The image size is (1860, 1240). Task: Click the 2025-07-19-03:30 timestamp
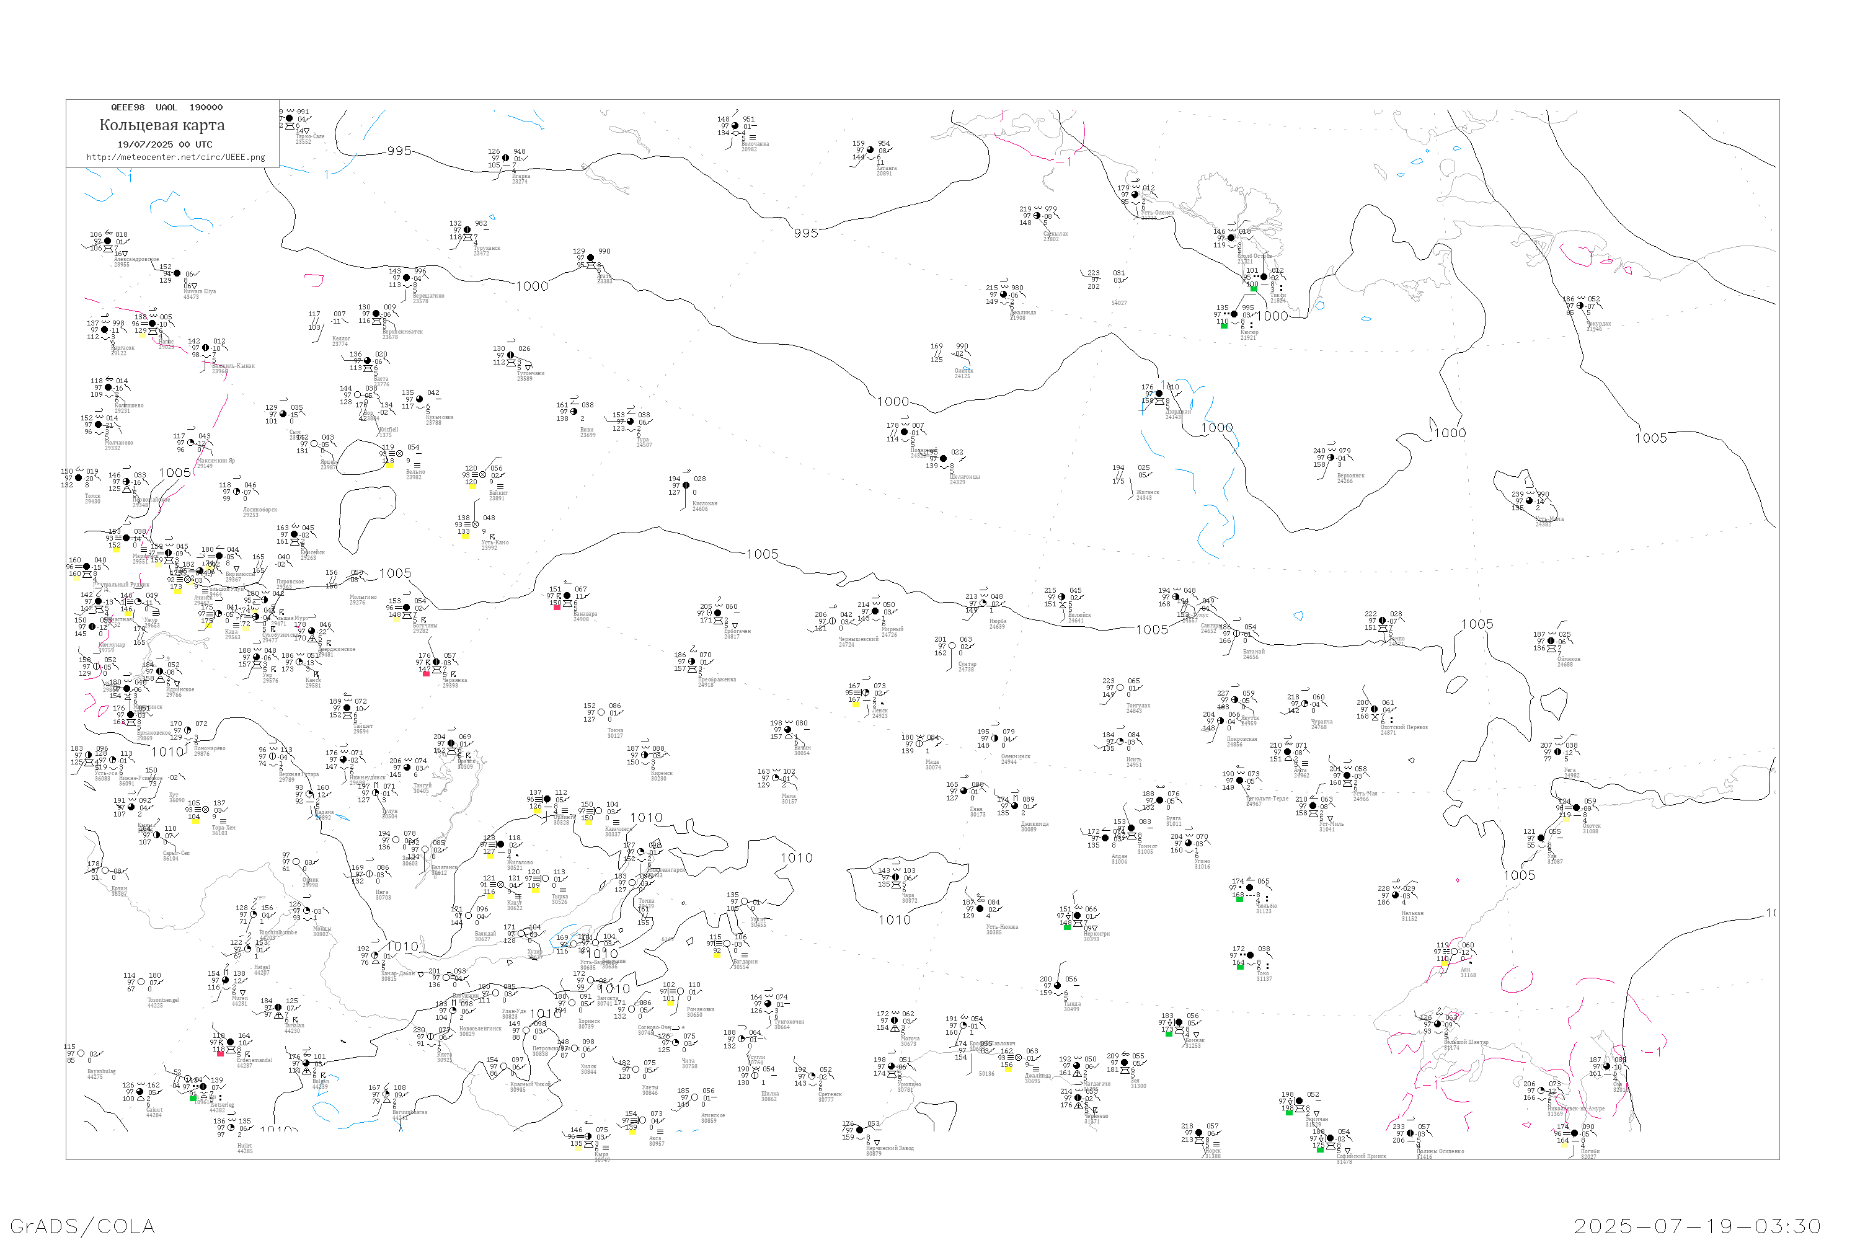[1697, 1226]
